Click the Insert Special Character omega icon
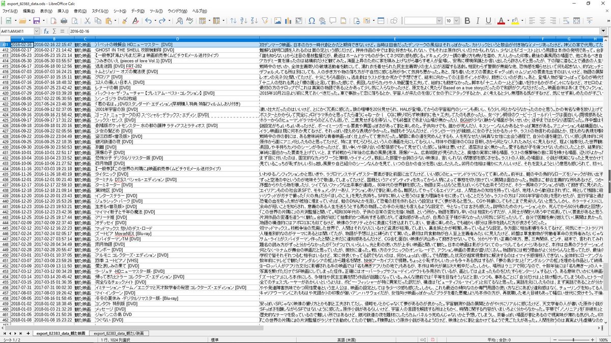The height and width of the screenshot is (343, 611). coord(312,21)
